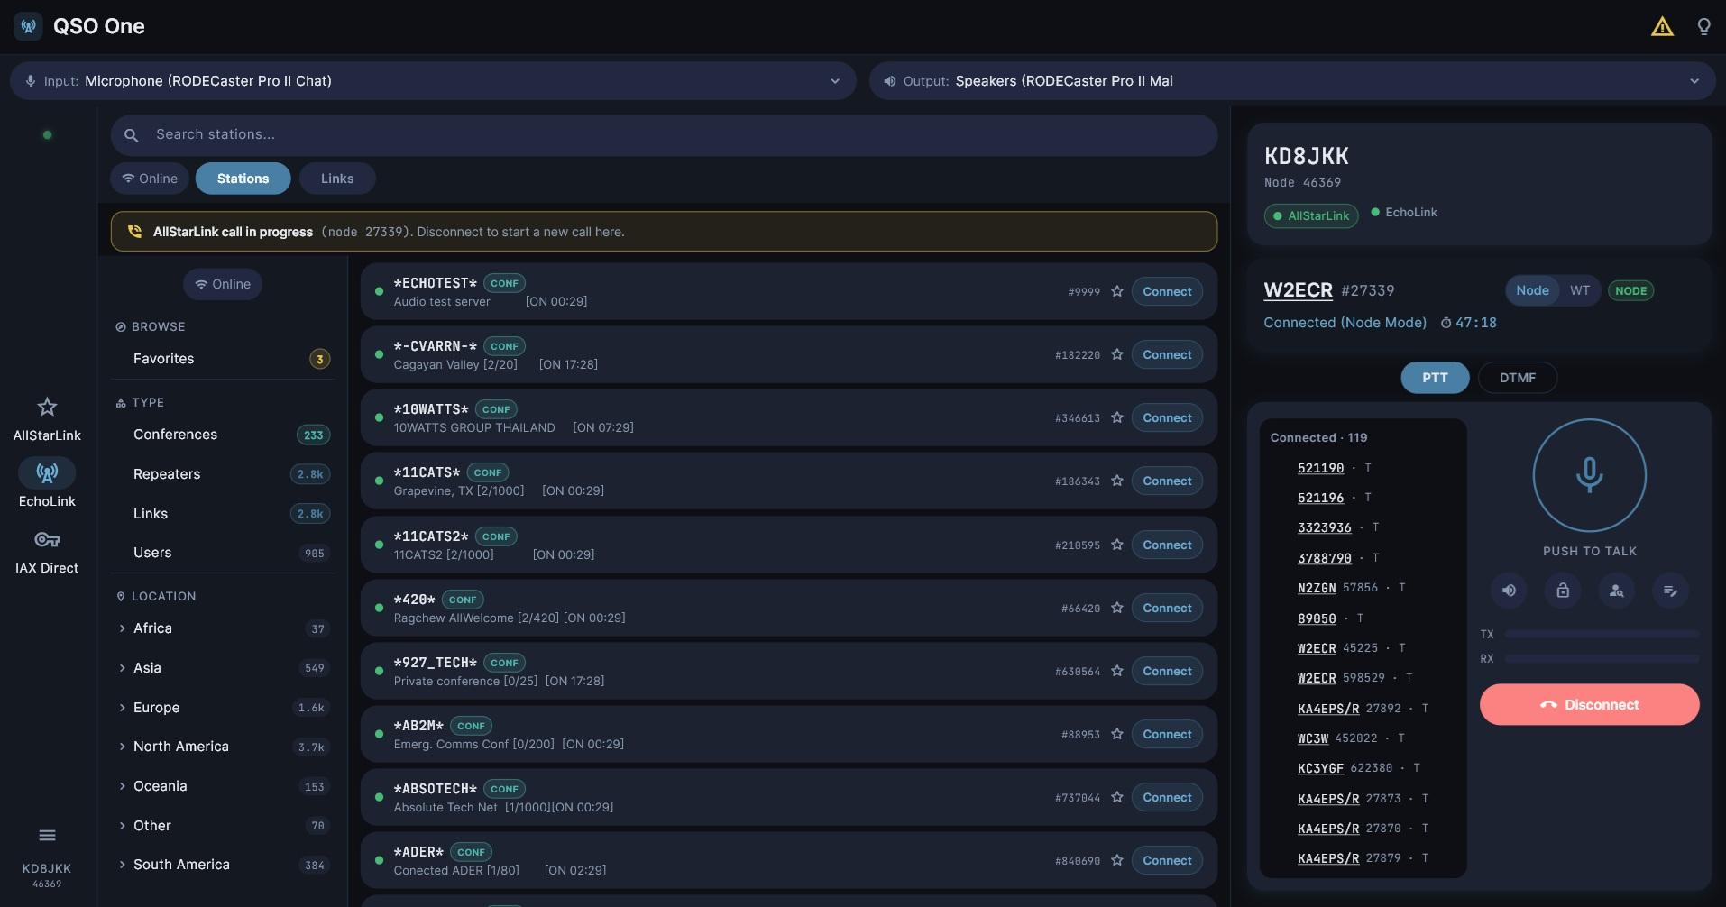Screen dimensions: 1726x907
Task: Filter by Repeaters type
Action: pyautogui.click(x=223, y=474)
